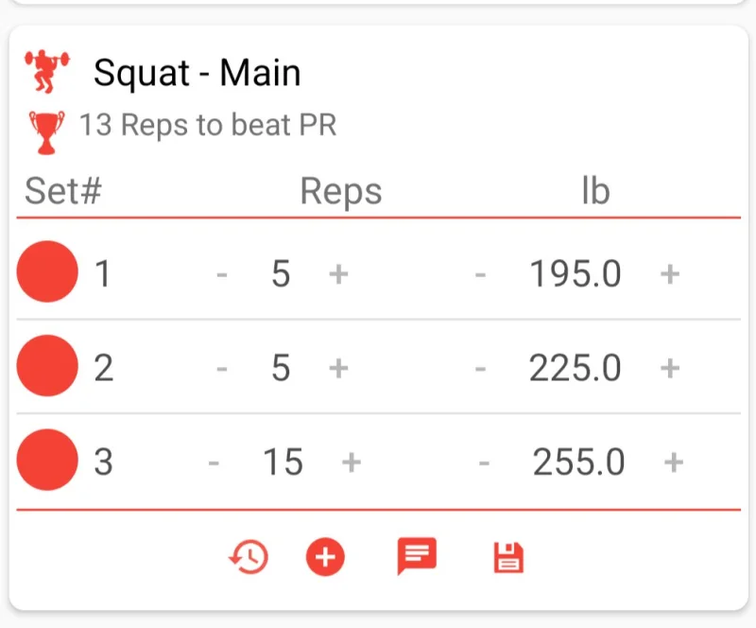Open the notes comment icon
Viewport: 756px width, 628px height.
(417, 556)
